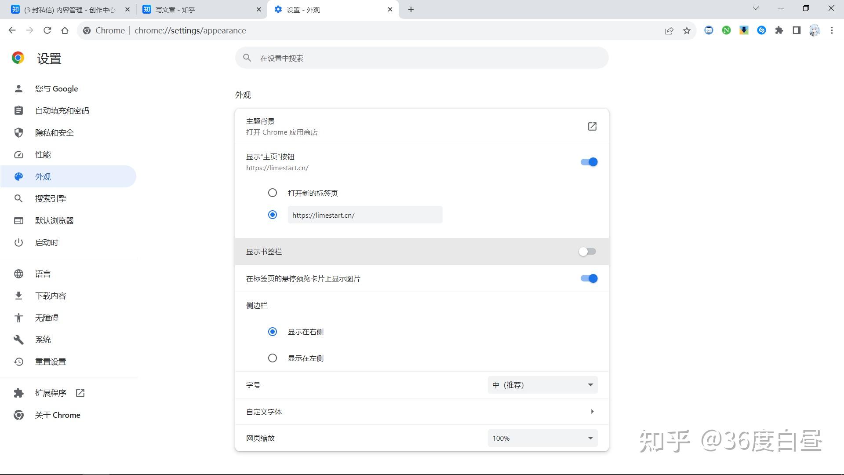Click the 在设置中搜索 search field

click(x=422, y=58)
